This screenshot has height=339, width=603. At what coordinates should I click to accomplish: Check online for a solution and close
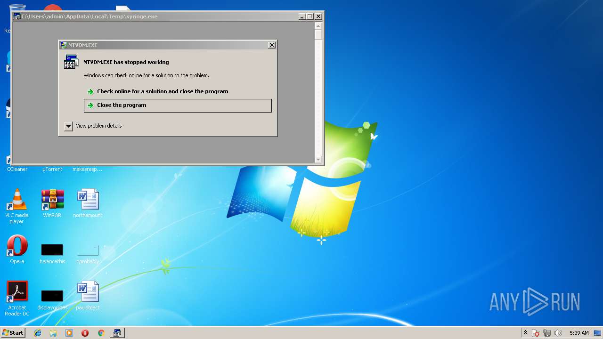tap(162, 91)
